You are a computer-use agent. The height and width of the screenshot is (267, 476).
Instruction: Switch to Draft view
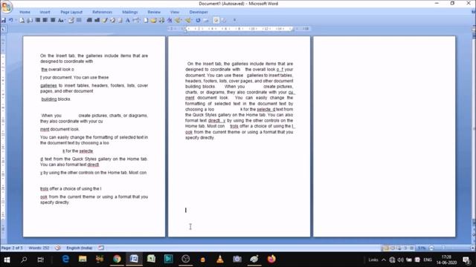pyautogui.click(x=411, y=248)
